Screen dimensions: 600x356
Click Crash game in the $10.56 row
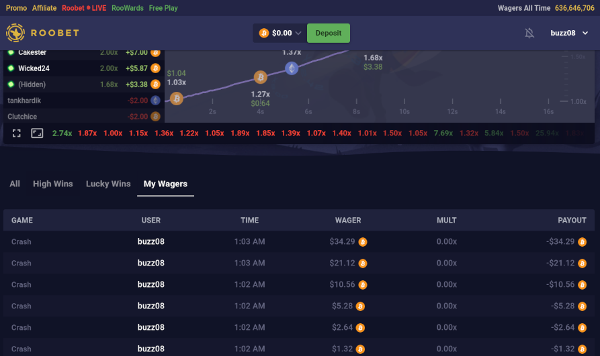tap(22, 284)
